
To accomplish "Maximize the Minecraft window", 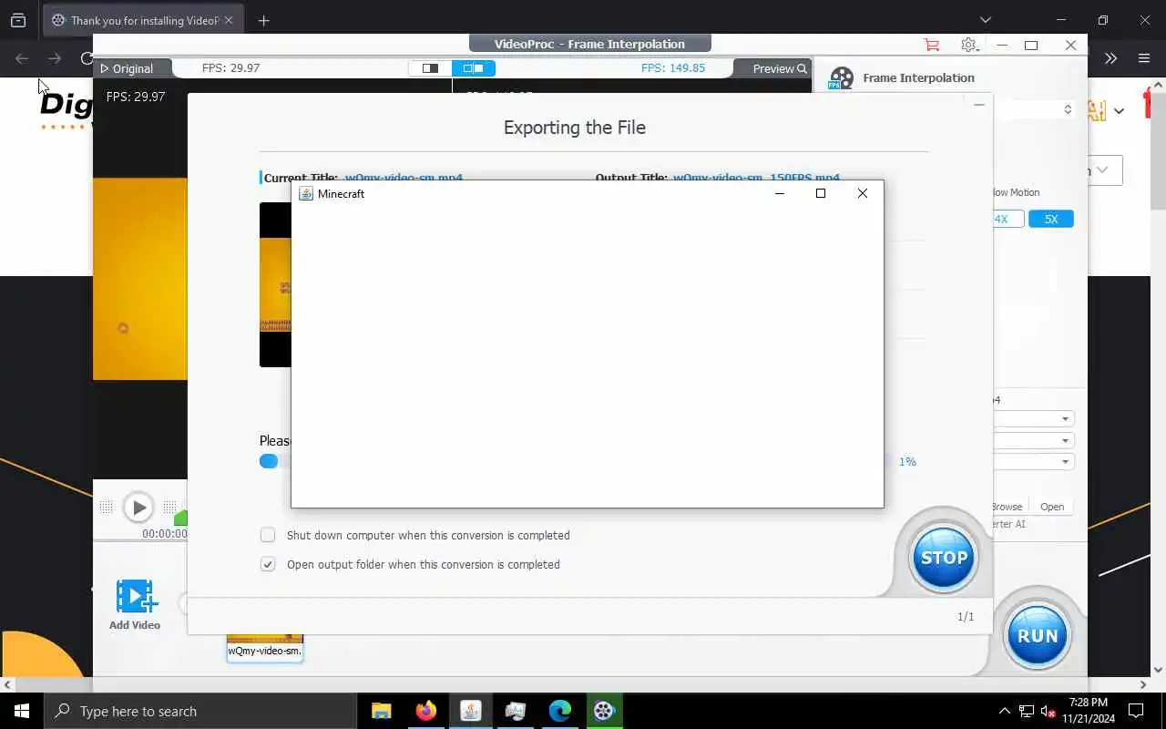I will click(821, 193).
